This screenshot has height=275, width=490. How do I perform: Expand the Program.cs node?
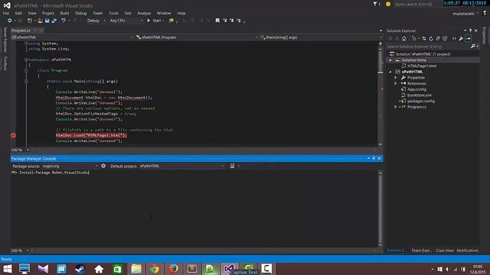tap(396, 107)
